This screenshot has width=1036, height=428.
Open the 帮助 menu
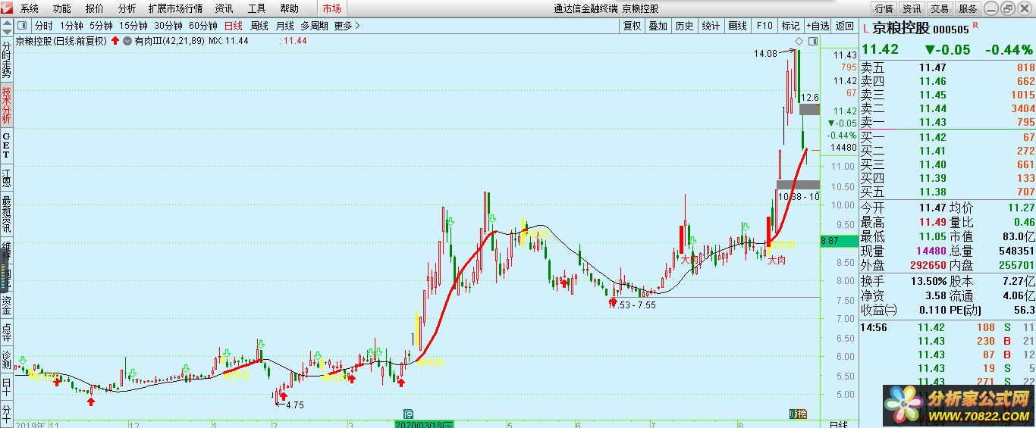289,8
